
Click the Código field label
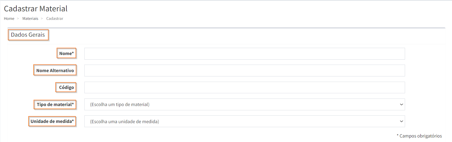click(66, 87)
